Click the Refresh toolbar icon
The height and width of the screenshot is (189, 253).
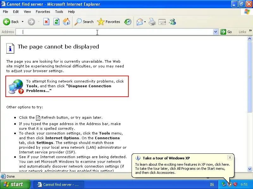[57, 22]
